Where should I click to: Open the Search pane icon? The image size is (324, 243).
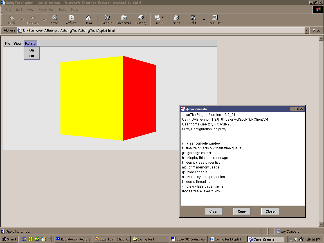tap(107, 17)
